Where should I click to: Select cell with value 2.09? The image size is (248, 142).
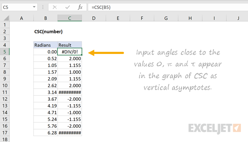pyautogui.click(x=46, y=79)
